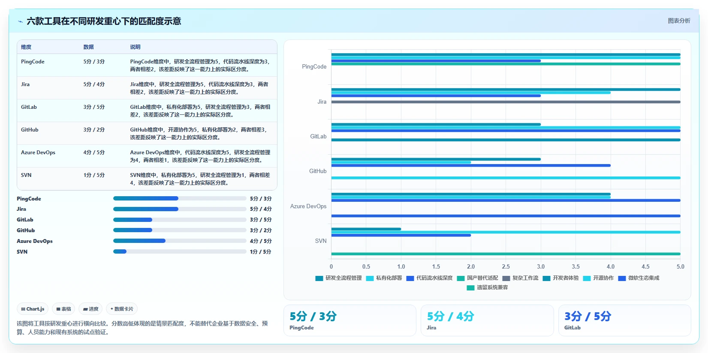
Task: Toggle the 遗留系统兼容 legend entry
Action: point(487,287)
